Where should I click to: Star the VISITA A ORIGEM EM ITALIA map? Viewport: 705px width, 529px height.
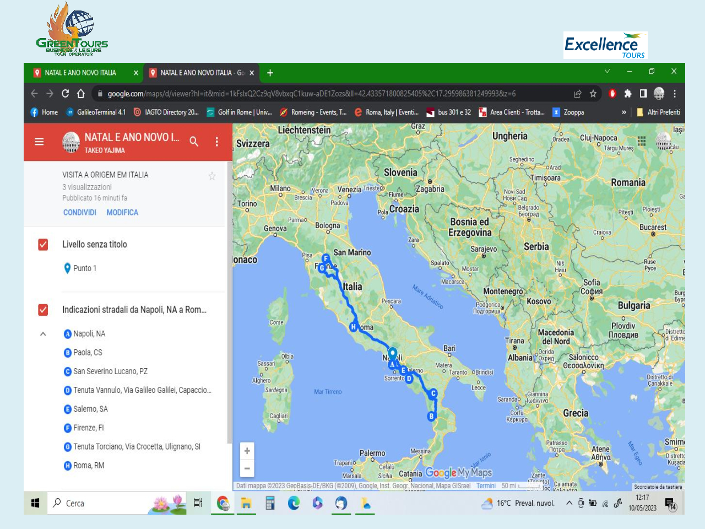point(211,176)
